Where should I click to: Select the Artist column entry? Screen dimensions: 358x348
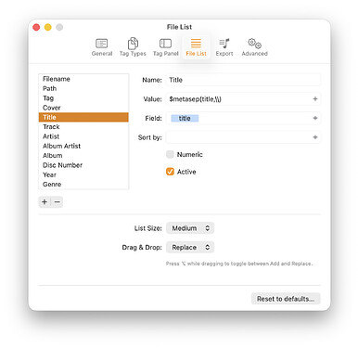[x=83, y=136]
